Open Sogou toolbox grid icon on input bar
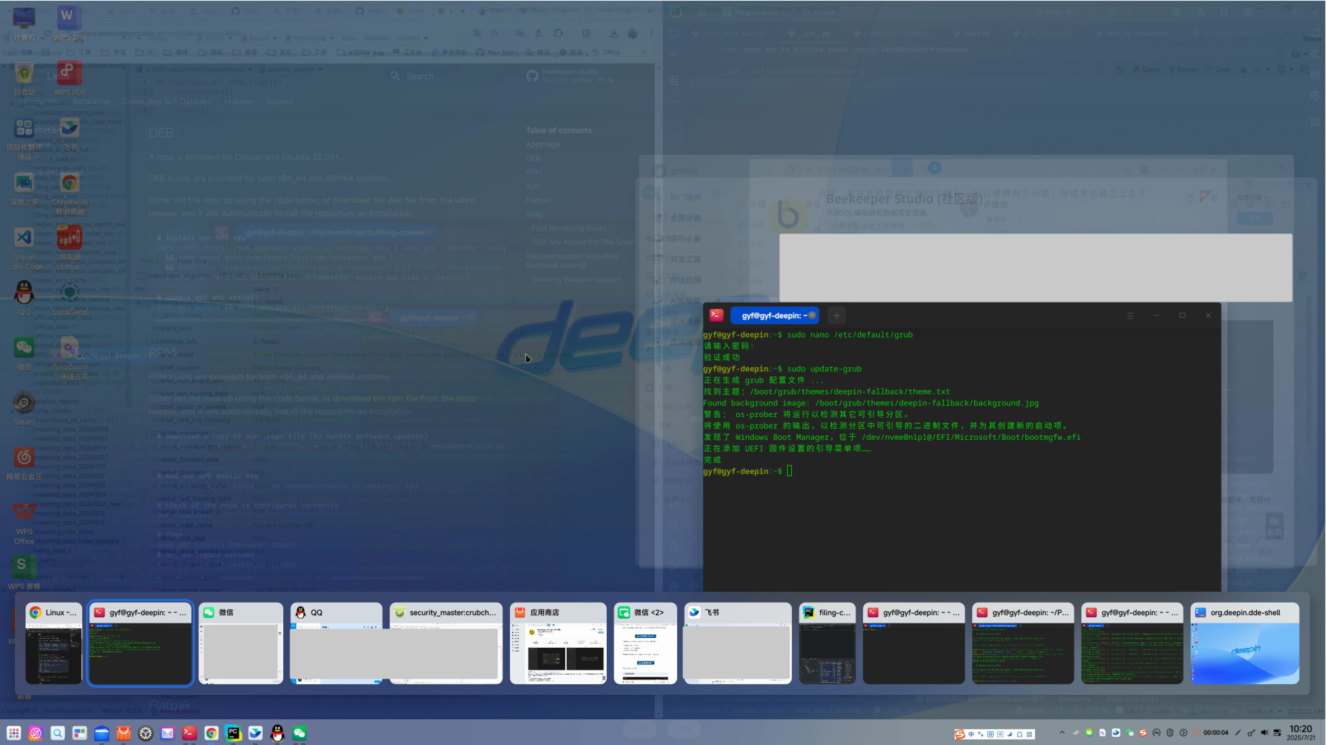 point(1030,735)
